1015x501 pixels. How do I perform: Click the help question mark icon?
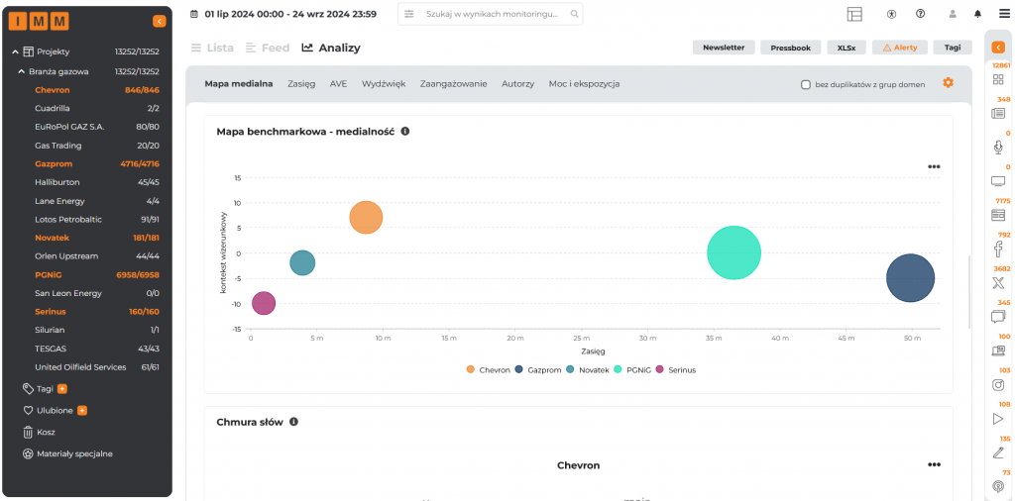click(x=920, y=14)
